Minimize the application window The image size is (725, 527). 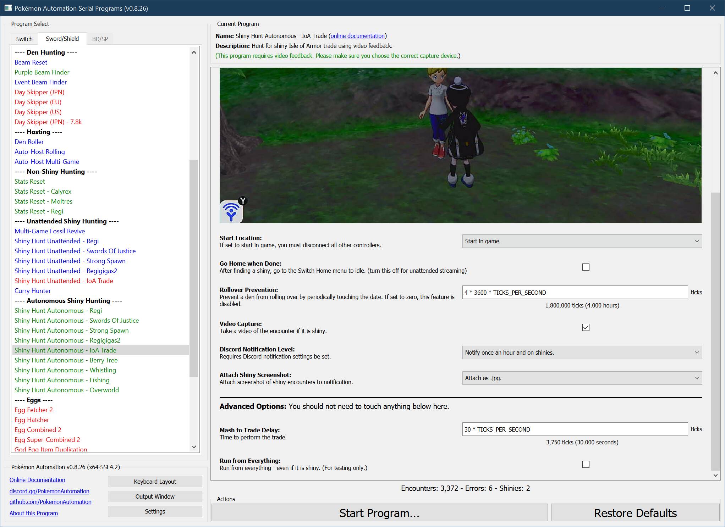[662, 8]
